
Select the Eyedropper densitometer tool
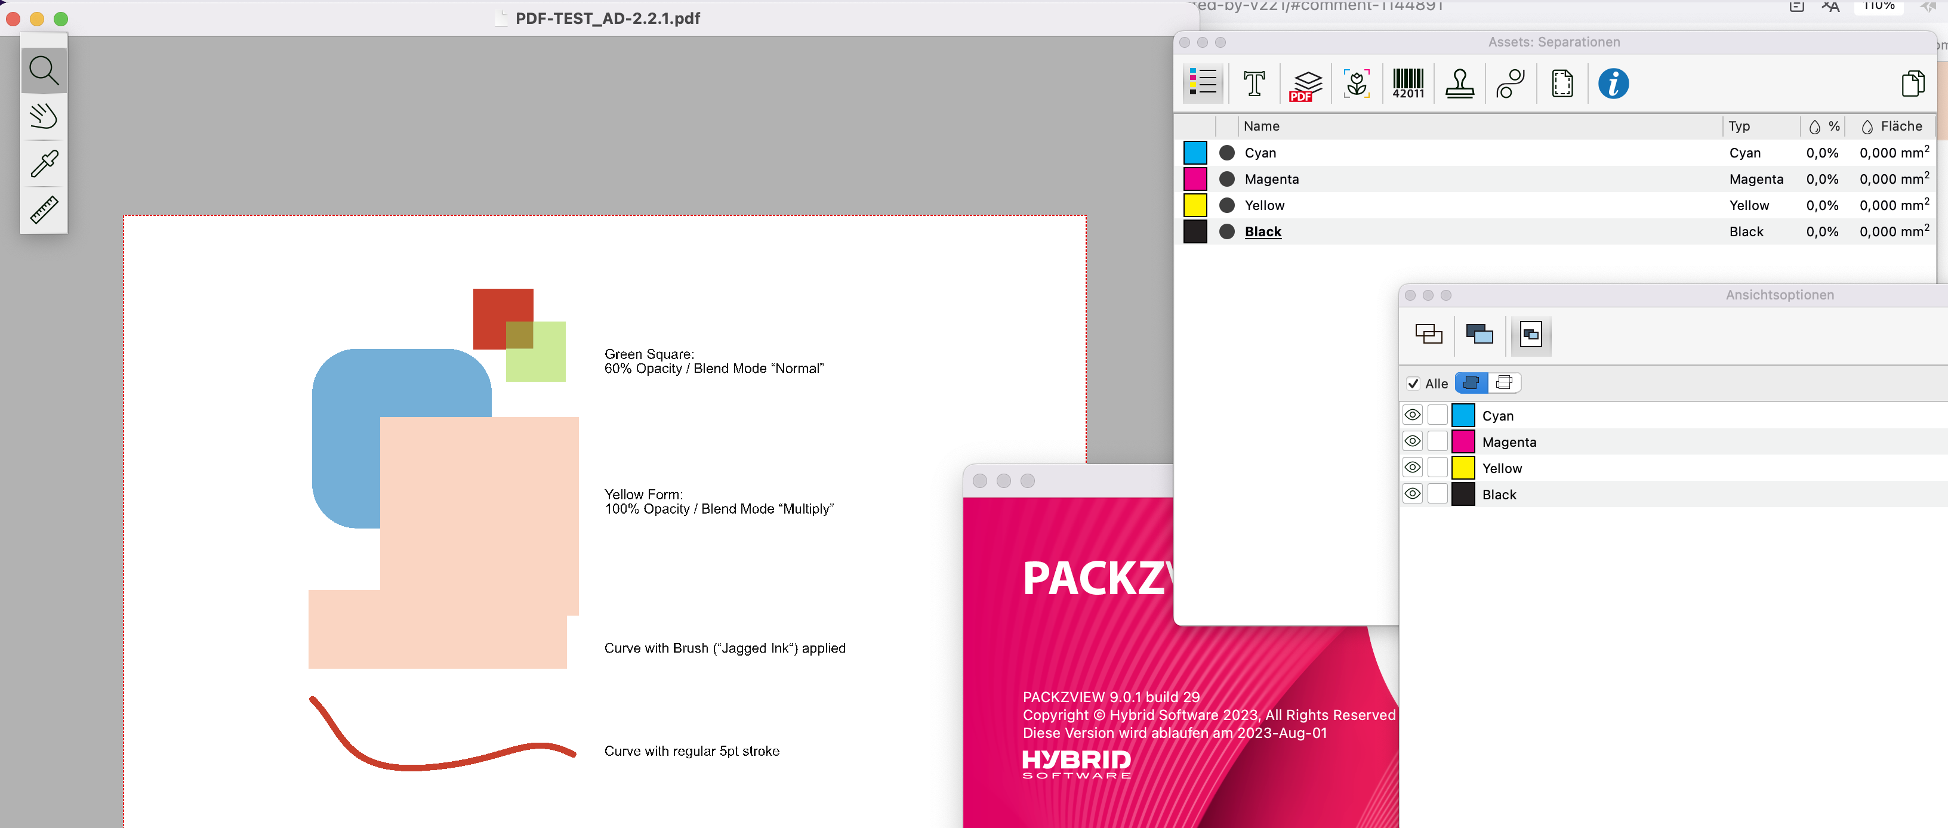click(44, 163)
